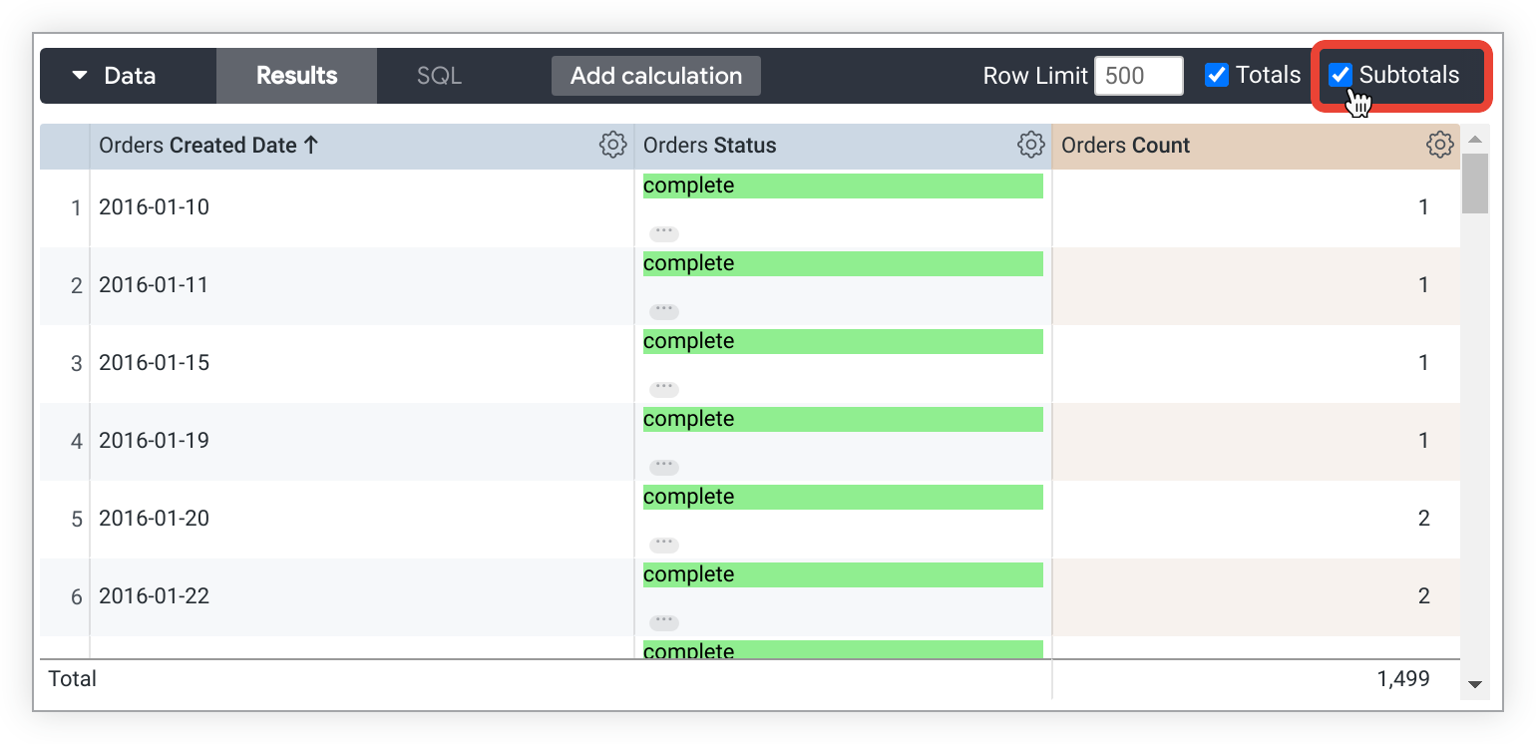Open the Orders Count column gear menu
This screenshot has height=744, width=1536.
coord(1439,146)
